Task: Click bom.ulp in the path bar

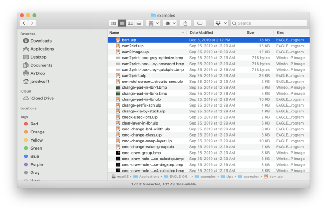Action: [x=273, y=177]
